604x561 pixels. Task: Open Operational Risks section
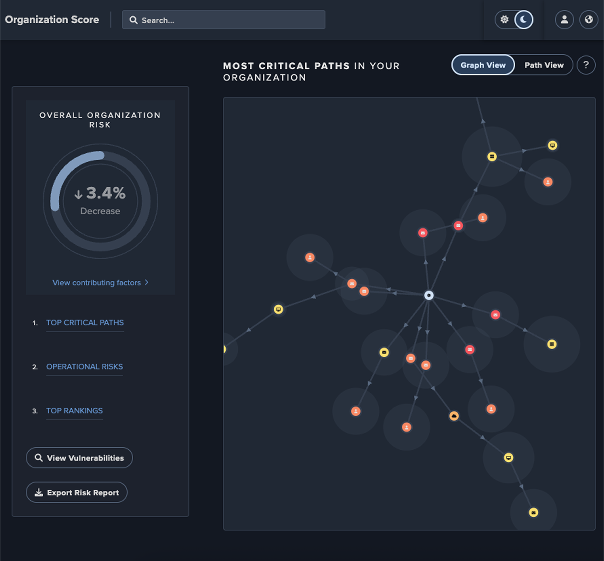[x=85, y=367]
